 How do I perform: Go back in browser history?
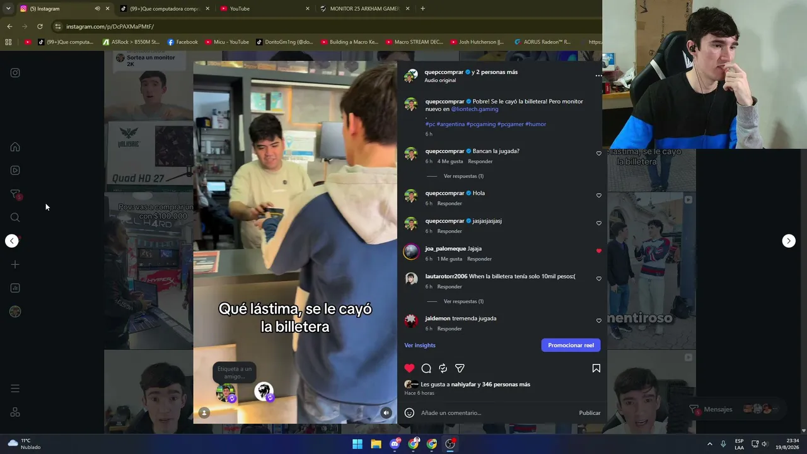[x=9, y=26]
